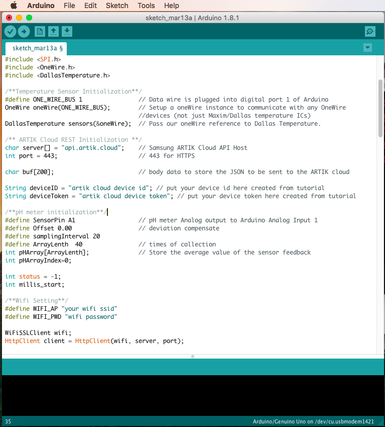385x427 pixels.
Task: Click the "your wifi ssid" string
Action: (89, 308)
